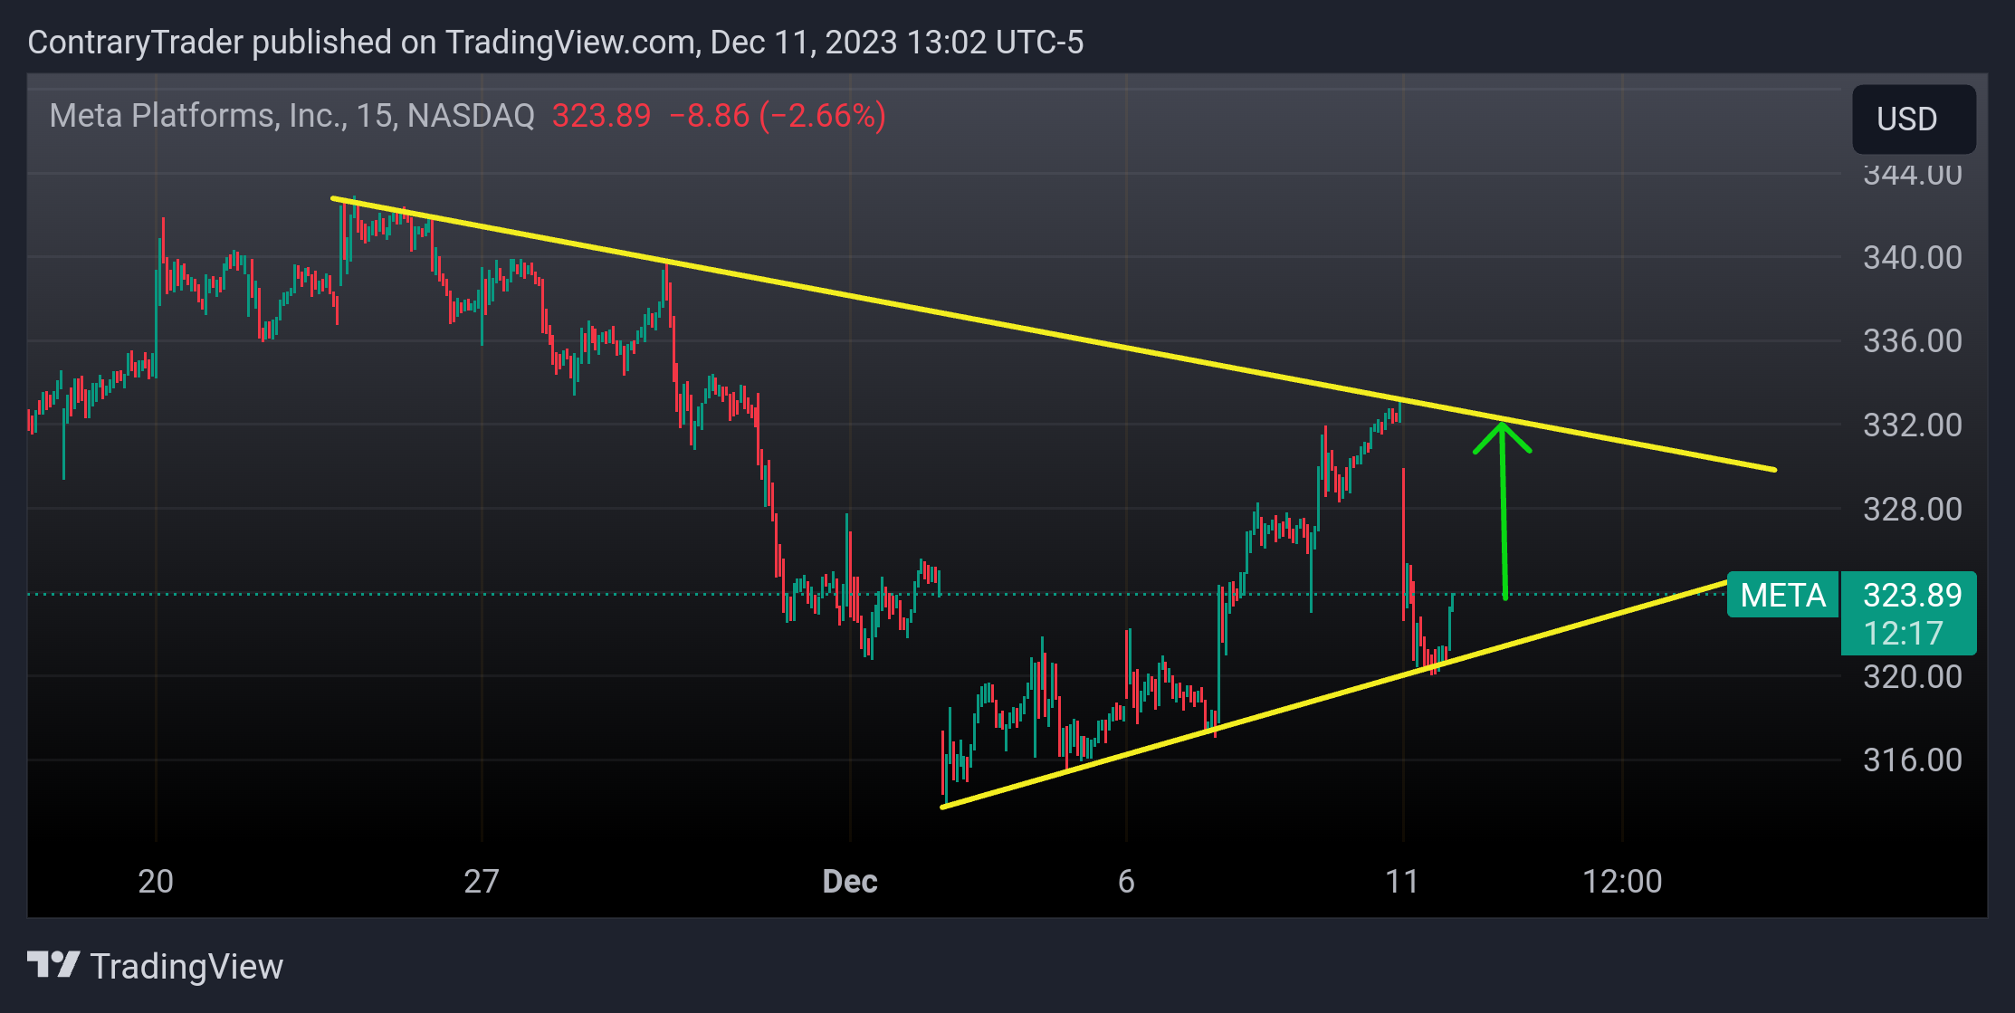This screenshot has height=1013, width=2015.
Task: Click the Dec month label on time axis
Action: [x=850, y=881]
